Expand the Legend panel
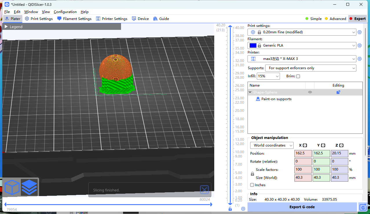This screenshot has width=370, height=214. click(x=6, y=27)
